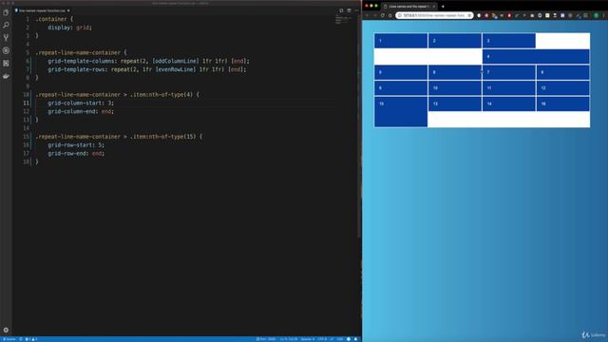Split the VS Code editor

349,10
